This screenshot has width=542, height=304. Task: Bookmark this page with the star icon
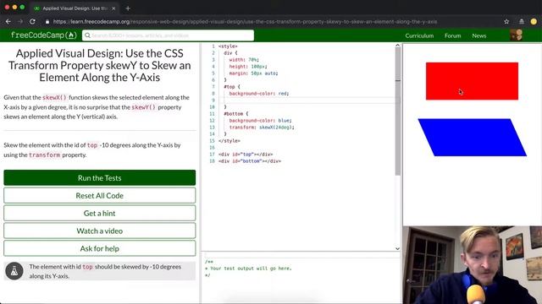(x=506, y=22)
